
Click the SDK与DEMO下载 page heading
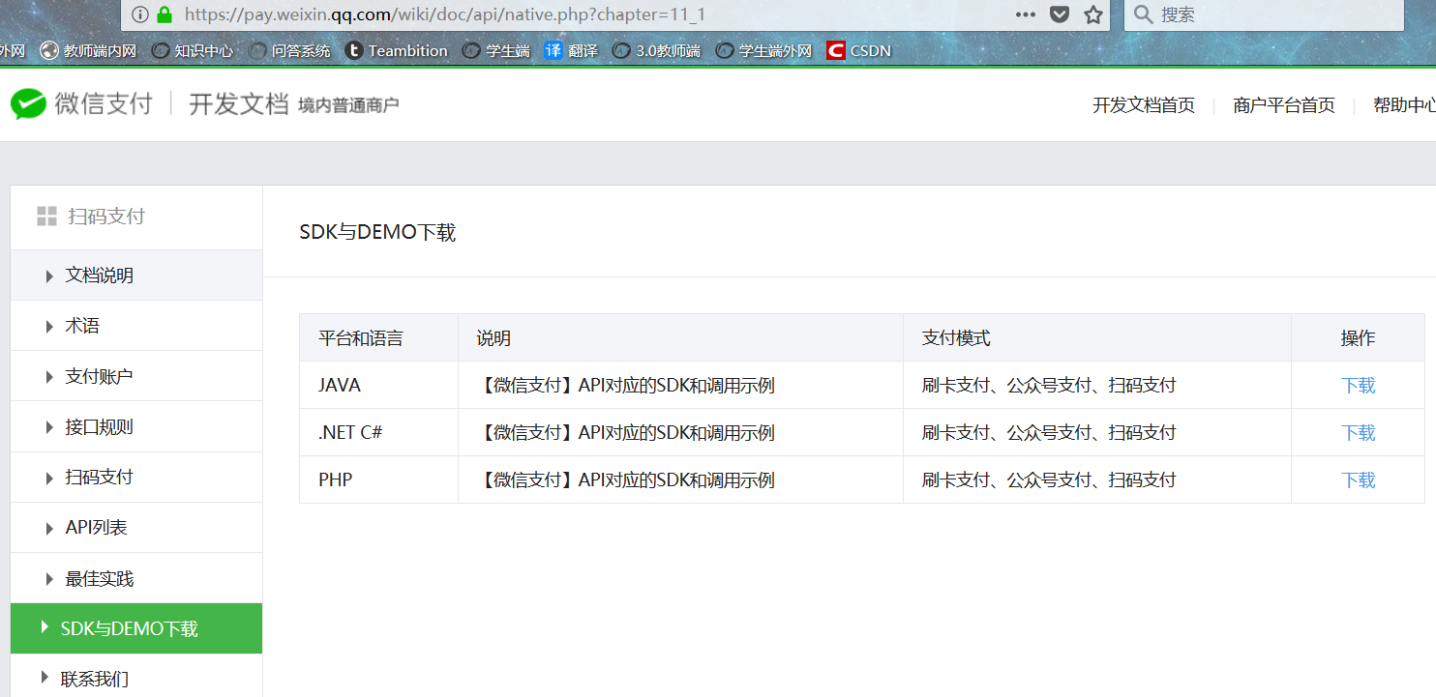(377, 232)
